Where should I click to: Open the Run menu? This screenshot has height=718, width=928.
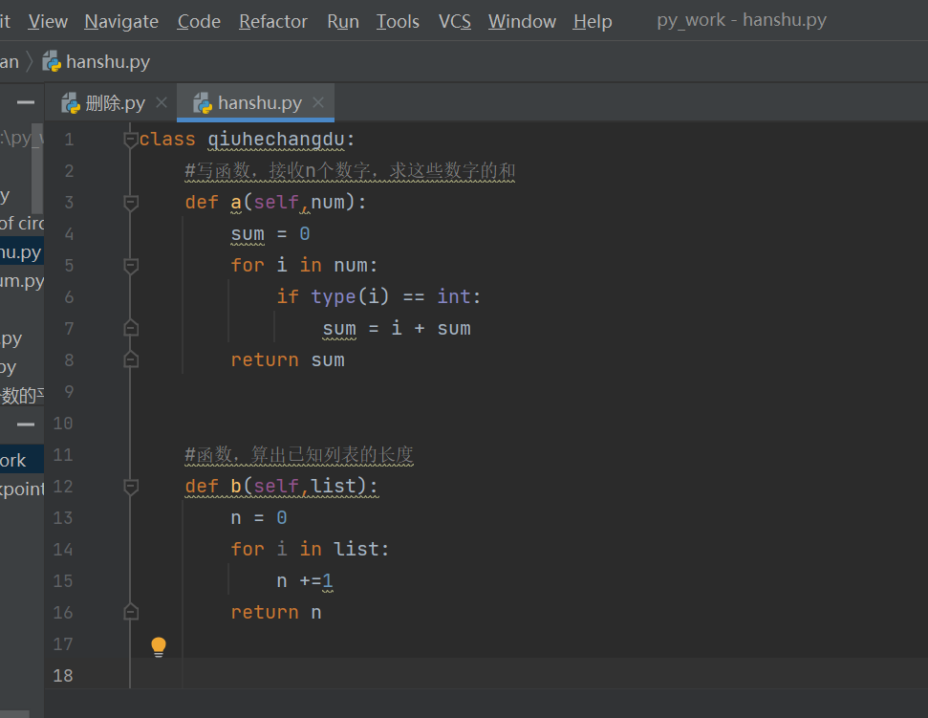[x=343, y=21]
